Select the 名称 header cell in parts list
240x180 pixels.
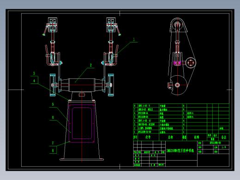tap(170, 137)
